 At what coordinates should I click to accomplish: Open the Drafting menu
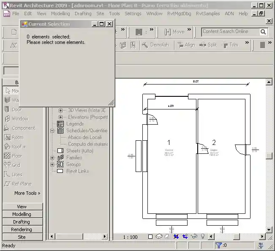(x=83, y=14)
